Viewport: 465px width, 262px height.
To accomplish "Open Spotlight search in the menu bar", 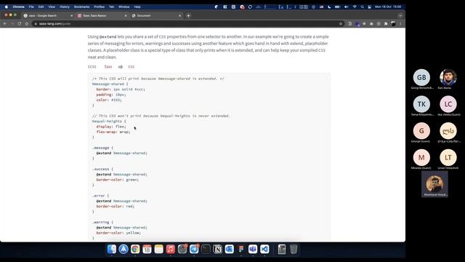I will coord(362,7).
